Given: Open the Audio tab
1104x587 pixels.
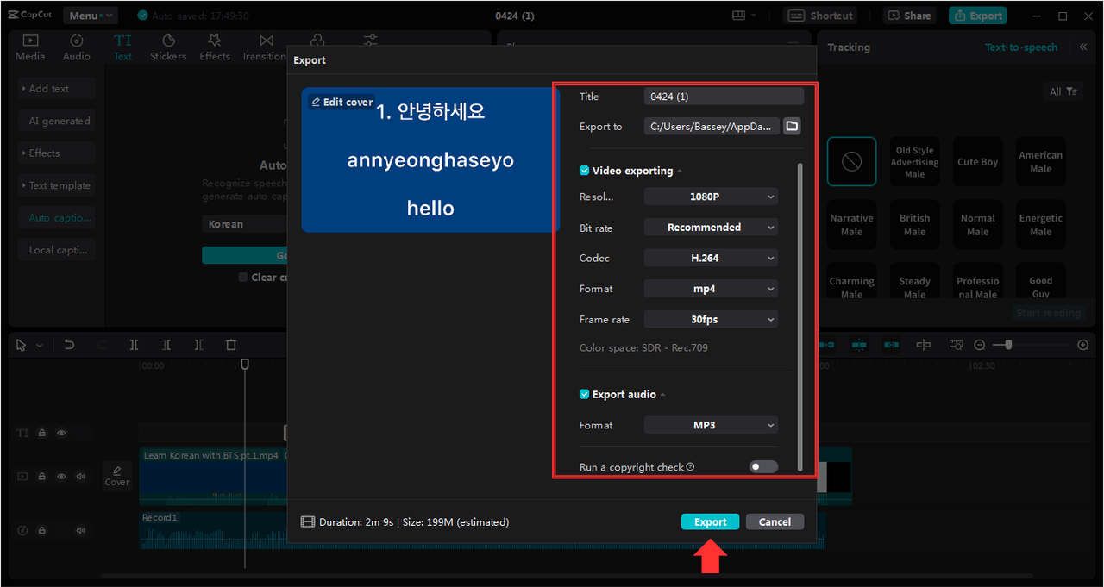Looking at the screenshot, I should [x=77, y=47].
